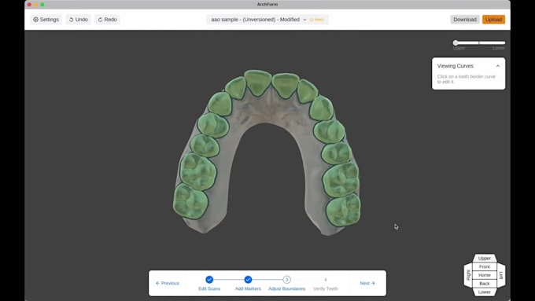
Task: Click the Lower end of arch slider
Action: click(499, 48)
